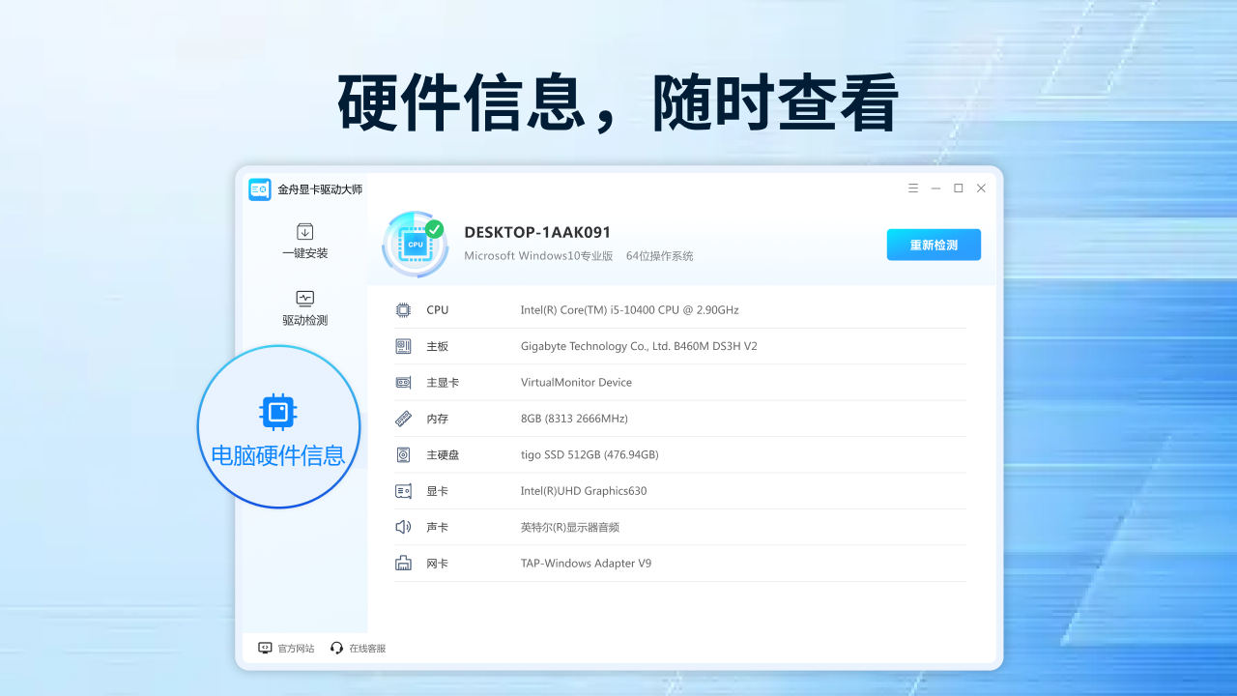Open the hamburger menu in title bar
This screenshot has width=1237, height=696.
tap(913, 188)
